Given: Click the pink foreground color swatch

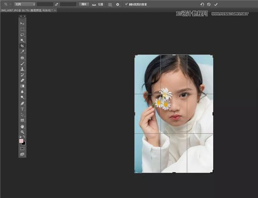Looking at the screenshot, I should [x=21, y=141].
